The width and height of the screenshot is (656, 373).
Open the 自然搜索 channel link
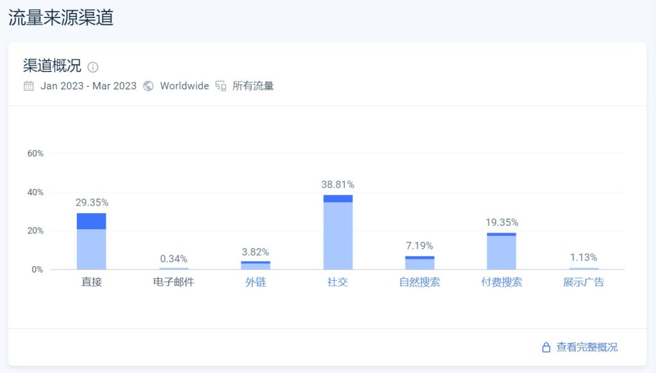coord(420,282)
